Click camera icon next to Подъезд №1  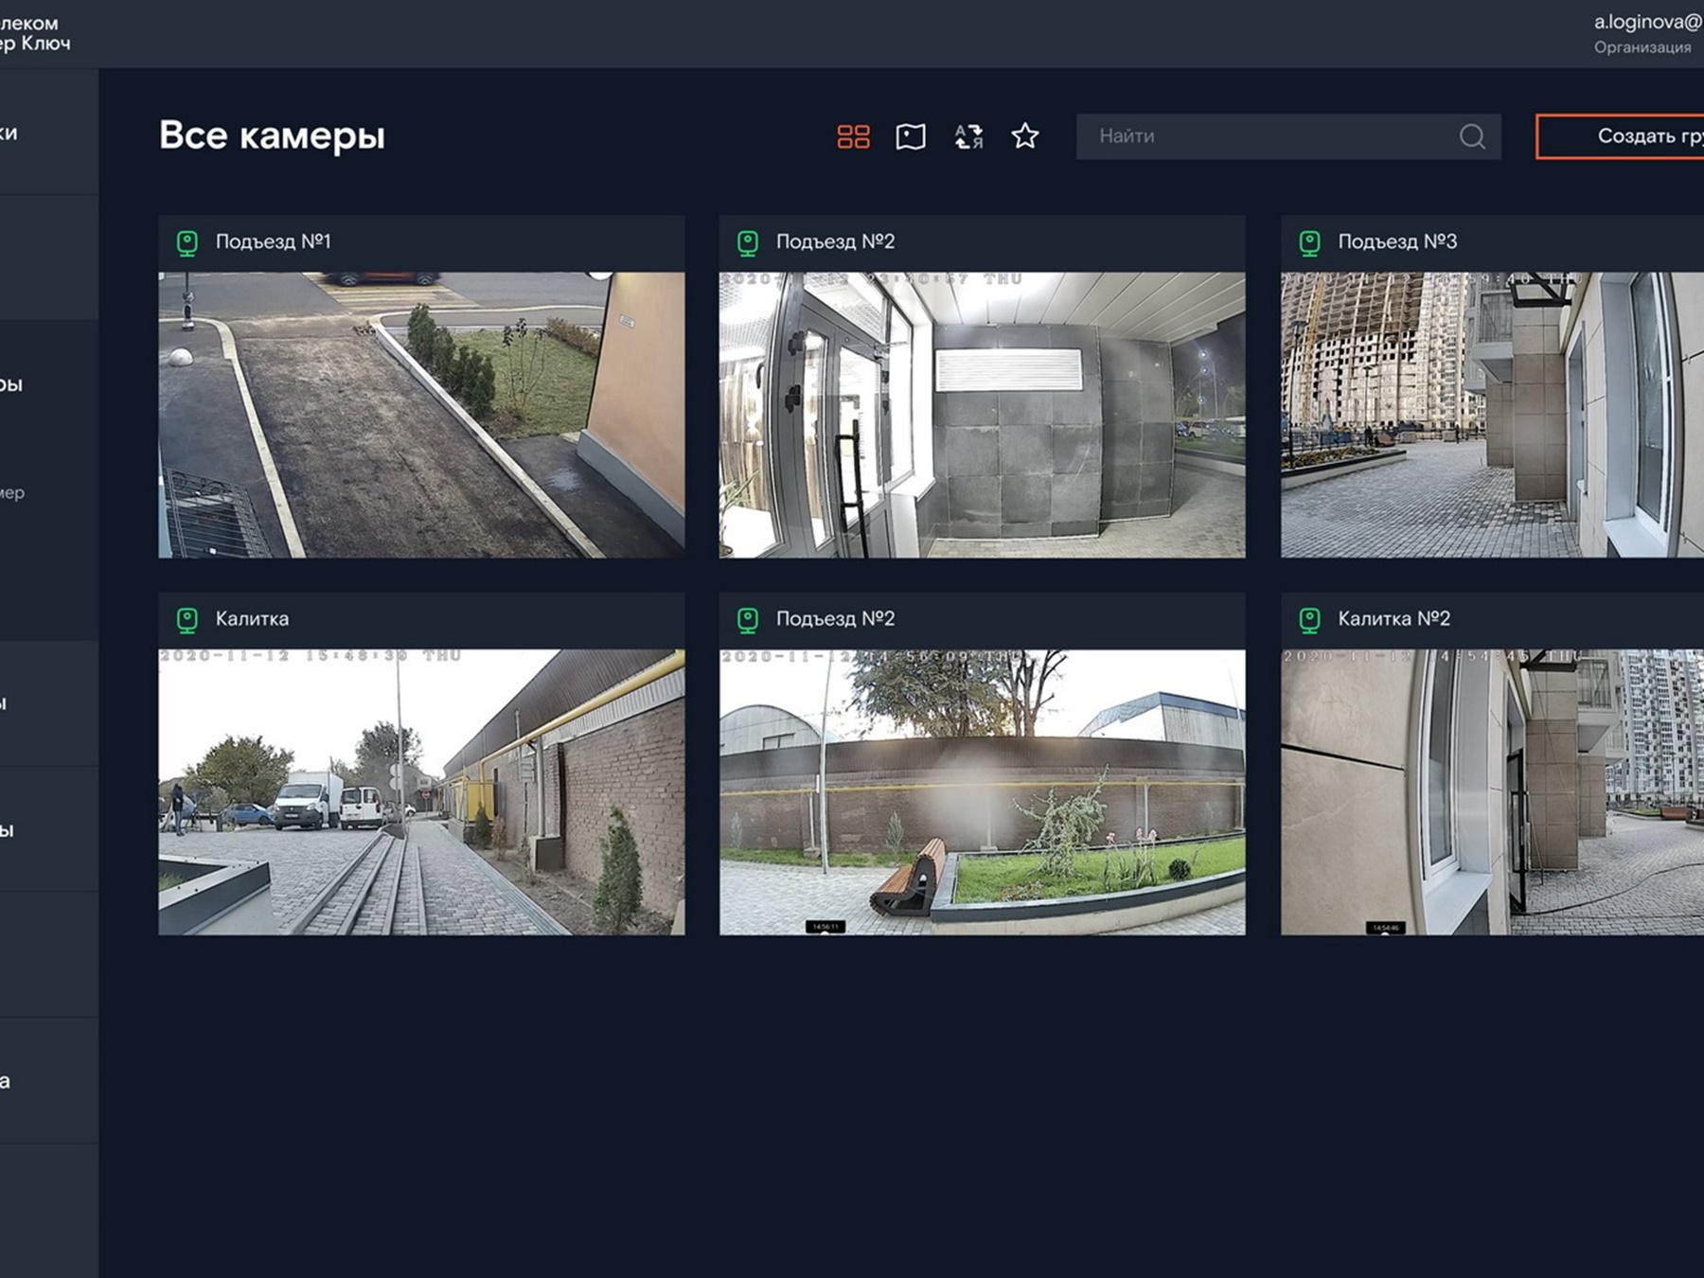coord(187,242)
